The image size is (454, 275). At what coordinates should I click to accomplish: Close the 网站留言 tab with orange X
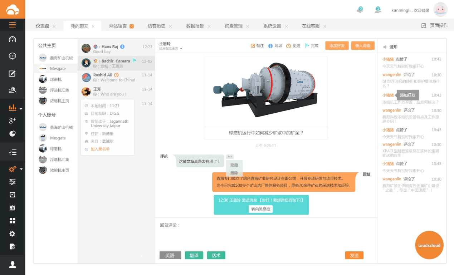click(x=132, y=26)
